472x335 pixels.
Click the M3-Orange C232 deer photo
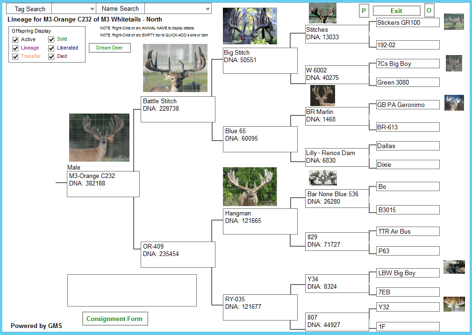tap(99, 137)
